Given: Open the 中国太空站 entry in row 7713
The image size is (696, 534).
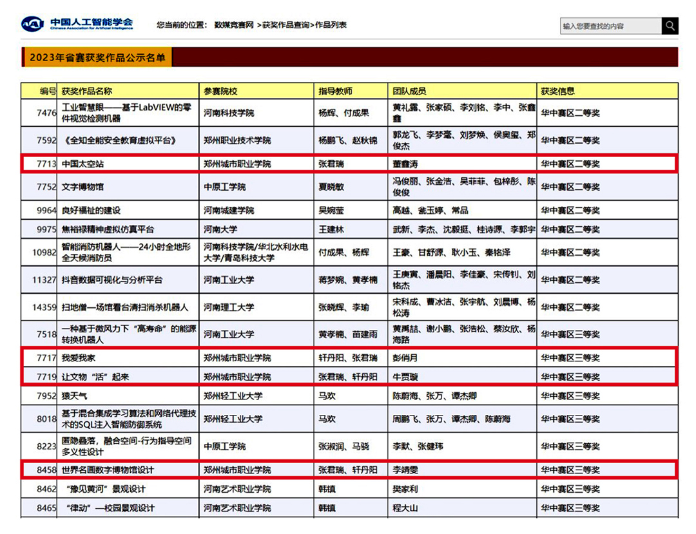Looking at the screenshot, I should click(x=84, y=164).
